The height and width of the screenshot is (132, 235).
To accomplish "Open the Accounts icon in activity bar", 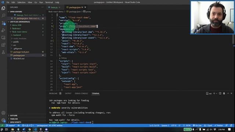I will coord(3,113).
